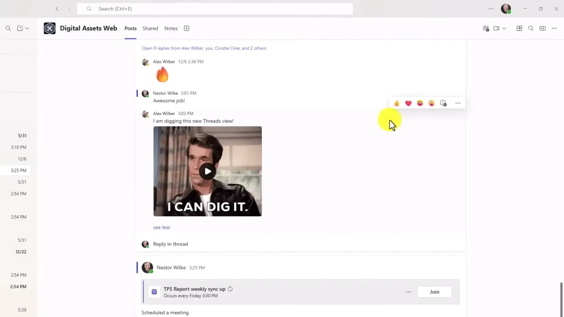This screenshot has width=564, height=317.
Task: Switch to the Notes tab
Action: [x=171, y=28]
